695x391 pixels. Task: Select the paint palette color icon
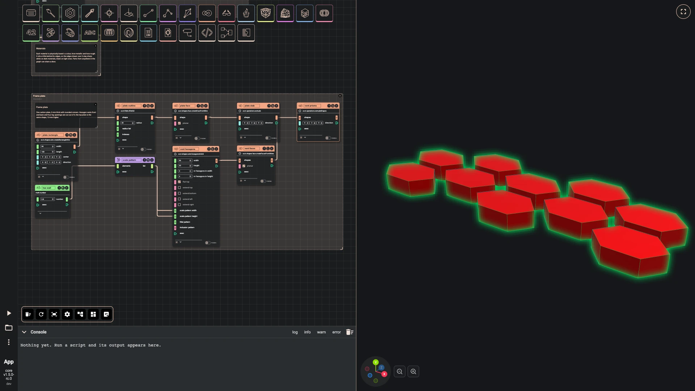[x=70, y=33]
